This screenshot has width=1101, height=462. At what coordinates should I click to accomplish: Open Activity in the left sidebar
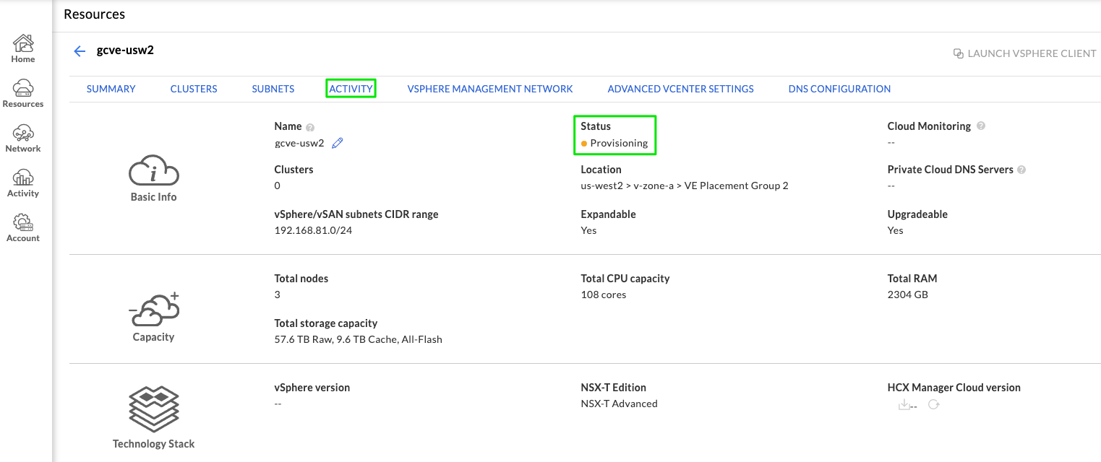point(23,183)
